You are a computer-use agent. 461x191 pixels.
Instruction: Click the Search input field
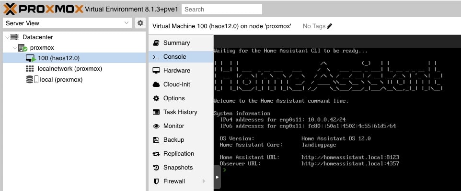click(222, 9)
